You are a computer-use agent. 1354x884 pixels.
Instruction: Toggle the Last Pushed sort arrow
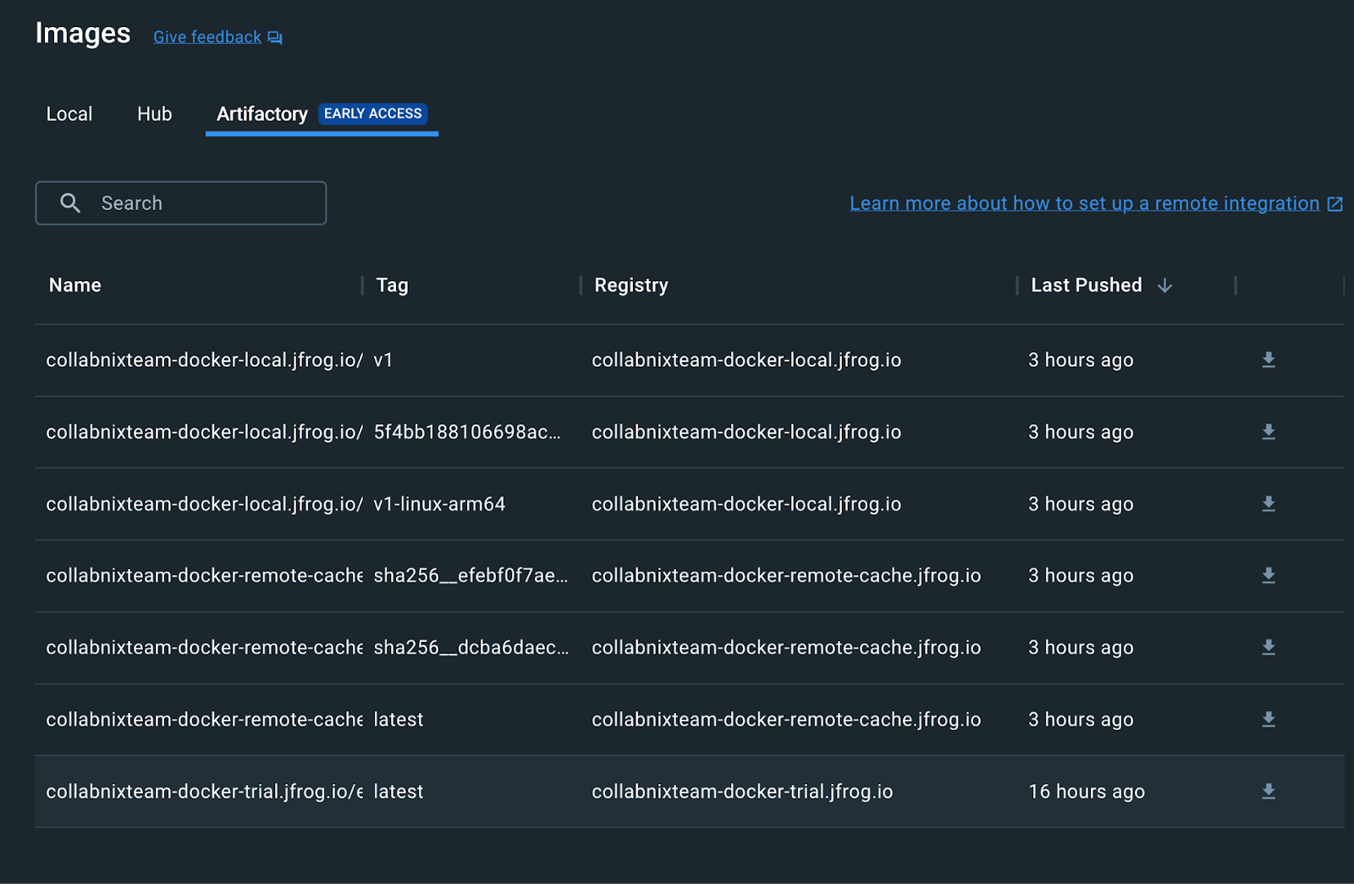1164,285
